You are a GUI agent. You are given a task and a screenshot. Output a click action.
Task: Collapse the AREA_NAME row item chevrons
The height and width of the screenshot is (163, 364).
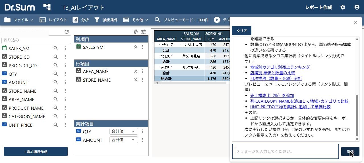(x=136, y=71)
